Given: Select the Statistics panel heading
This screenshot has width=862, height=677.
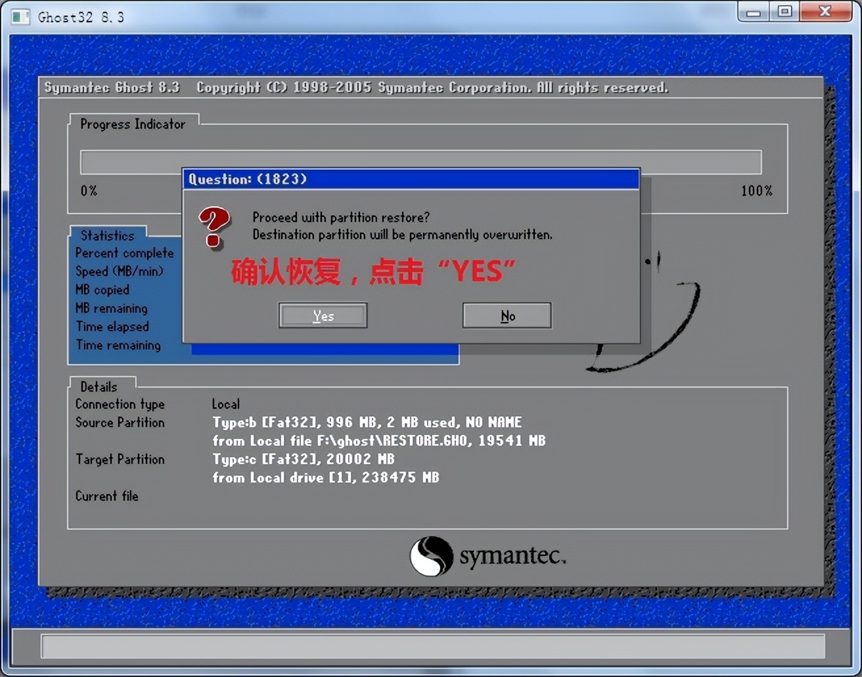Looking at the screenshot, I should point(107,235).
